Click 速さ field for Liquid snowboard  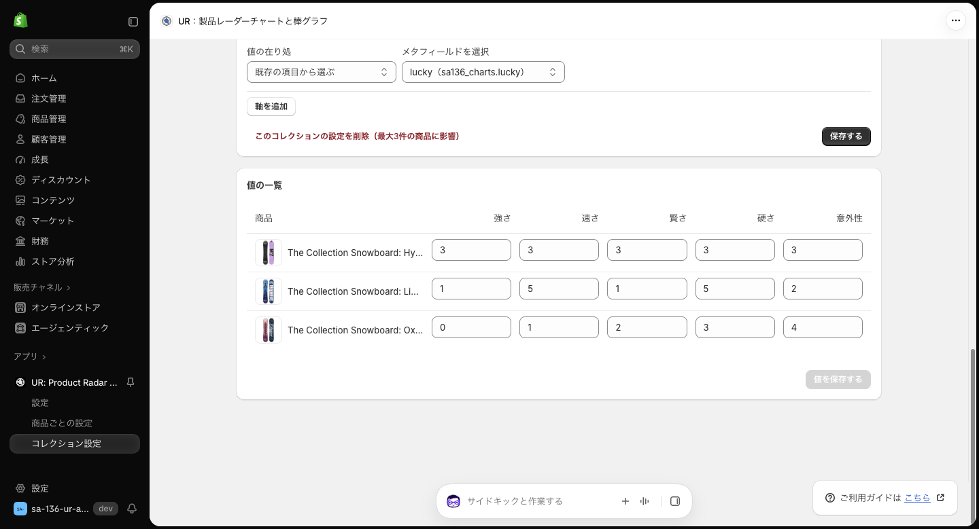559,289
